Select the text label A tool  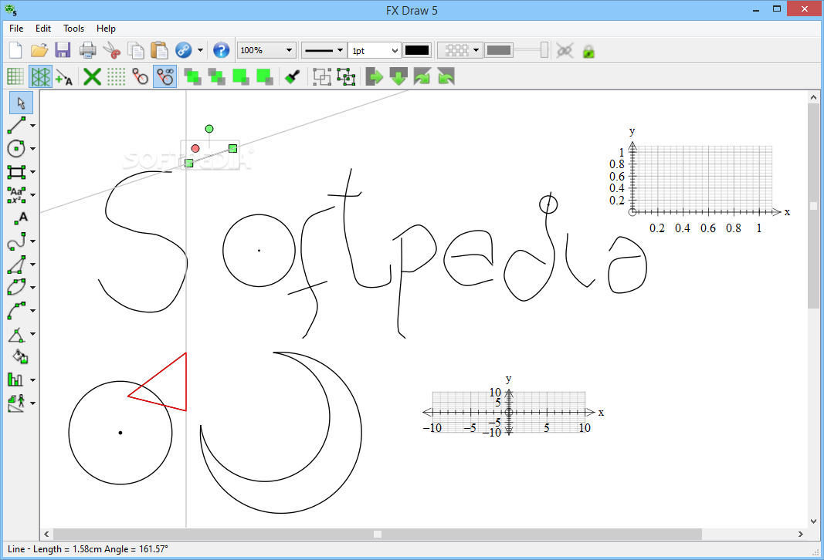pyautogui.click(x=21, y=218)
